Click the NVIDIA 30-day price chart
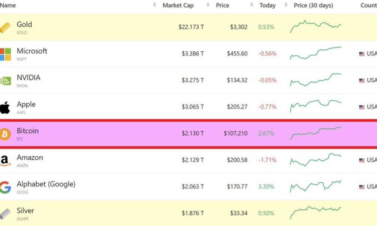The width and height of the screenshot is (377, 226). tap(316, 80)
